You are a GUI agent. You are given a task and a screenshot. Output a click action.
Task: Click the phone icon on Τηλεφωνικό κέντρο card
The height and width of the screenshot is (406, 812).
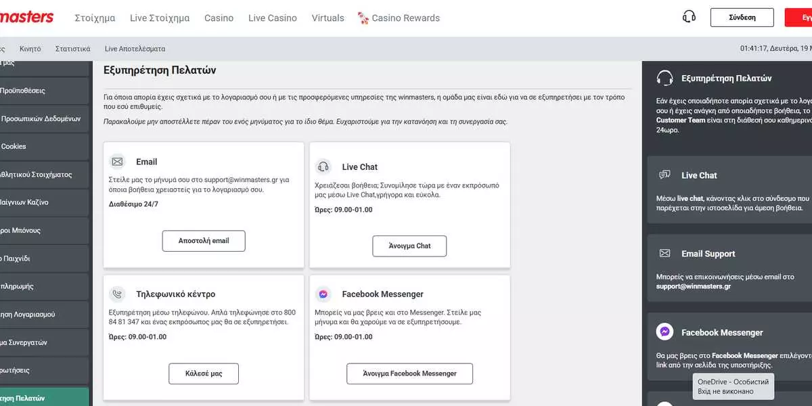(118, 294)
